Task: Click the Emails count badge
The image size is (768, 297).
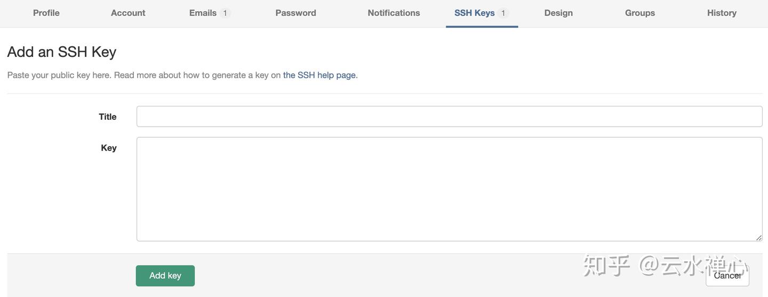Action: tap(225, 13)
